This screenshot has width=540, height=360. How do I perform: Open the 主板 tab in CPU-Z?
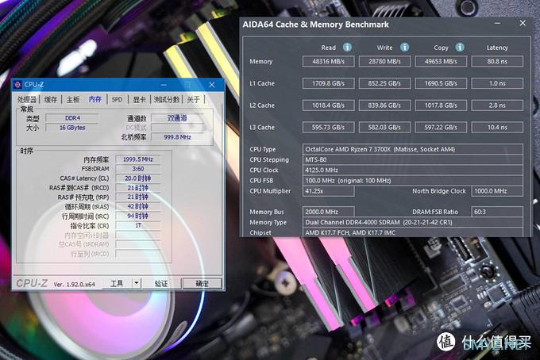[x=73, y=99]
